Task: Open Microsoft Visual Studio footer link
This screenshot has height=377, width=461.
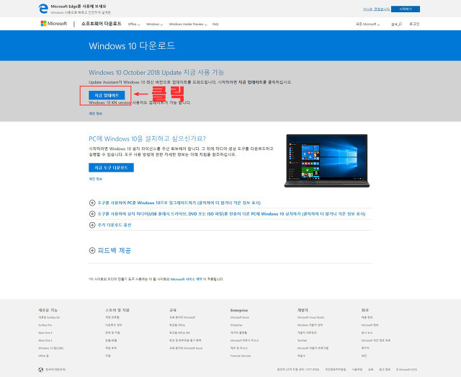Action: tap(310, 318)
